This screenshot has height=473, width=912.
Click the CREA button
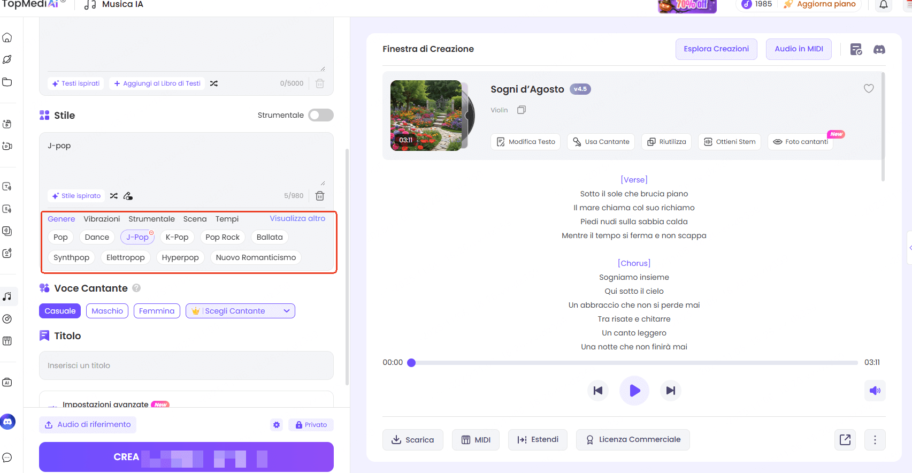tap(186, 457)
